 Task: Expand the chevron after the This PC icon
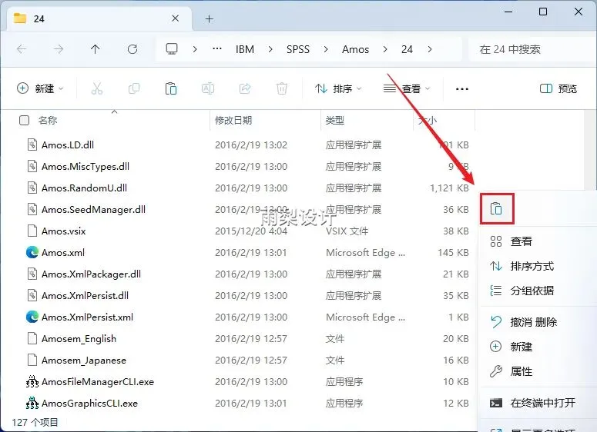click(195, 49)
